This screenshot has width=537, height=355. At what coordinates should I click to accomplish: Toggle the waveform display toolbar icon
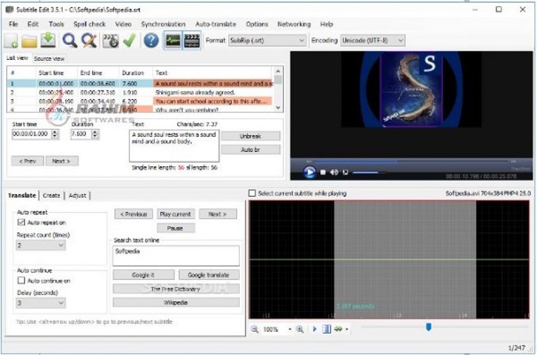click(x=172, y=41)
